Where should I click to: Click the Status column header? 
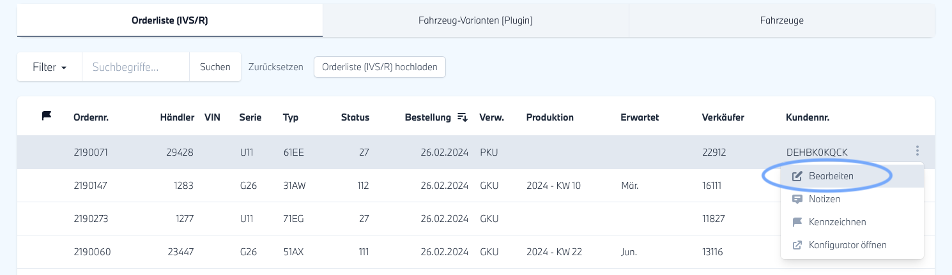pyautogui.click(x=355, y=117)
